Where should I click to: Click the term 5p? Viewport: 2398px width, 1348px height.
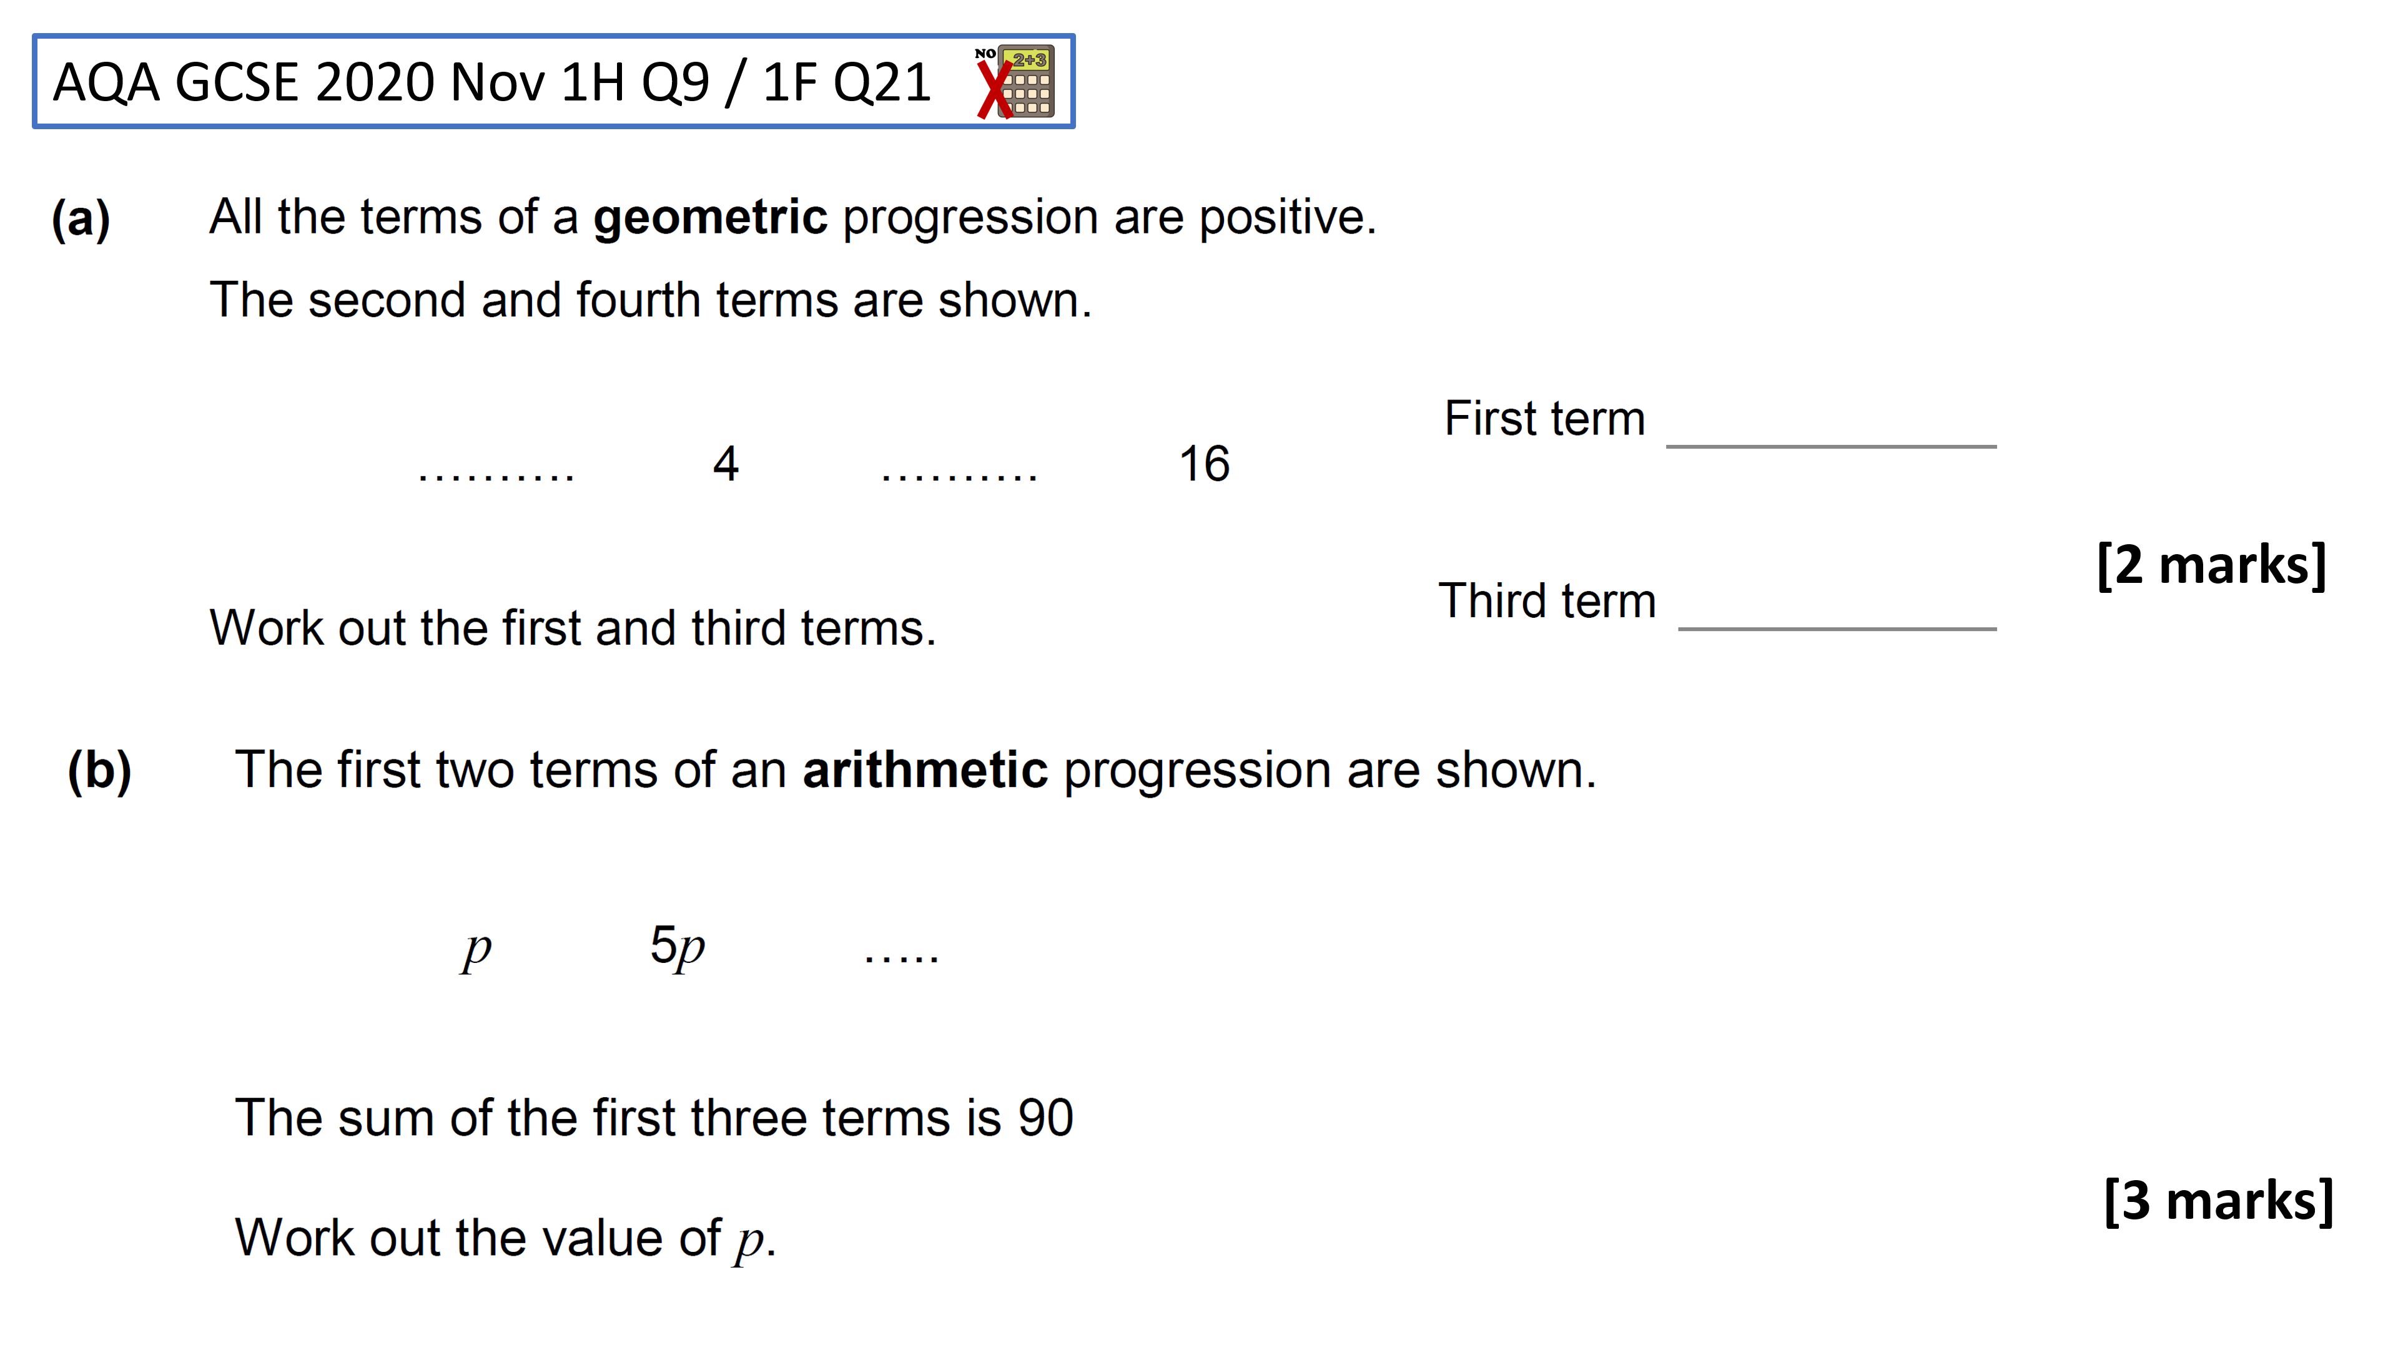tap(678, 948)
